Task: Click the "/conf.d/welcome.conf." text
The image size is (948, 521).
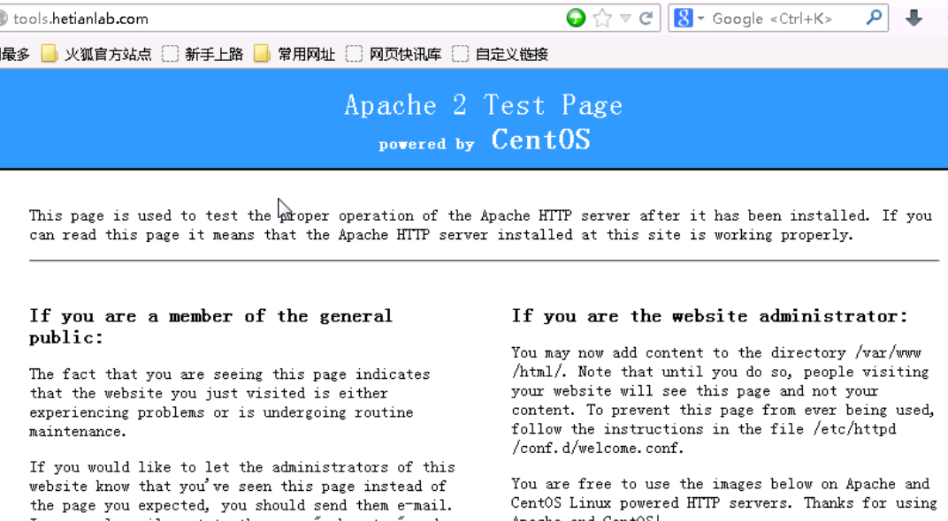Action: click(x=597, y=448)
